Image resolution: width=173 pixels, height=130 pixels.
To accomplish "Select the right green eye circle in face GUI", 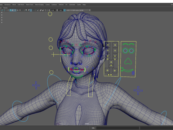I will pyautogui.click(x=131, y=51).
